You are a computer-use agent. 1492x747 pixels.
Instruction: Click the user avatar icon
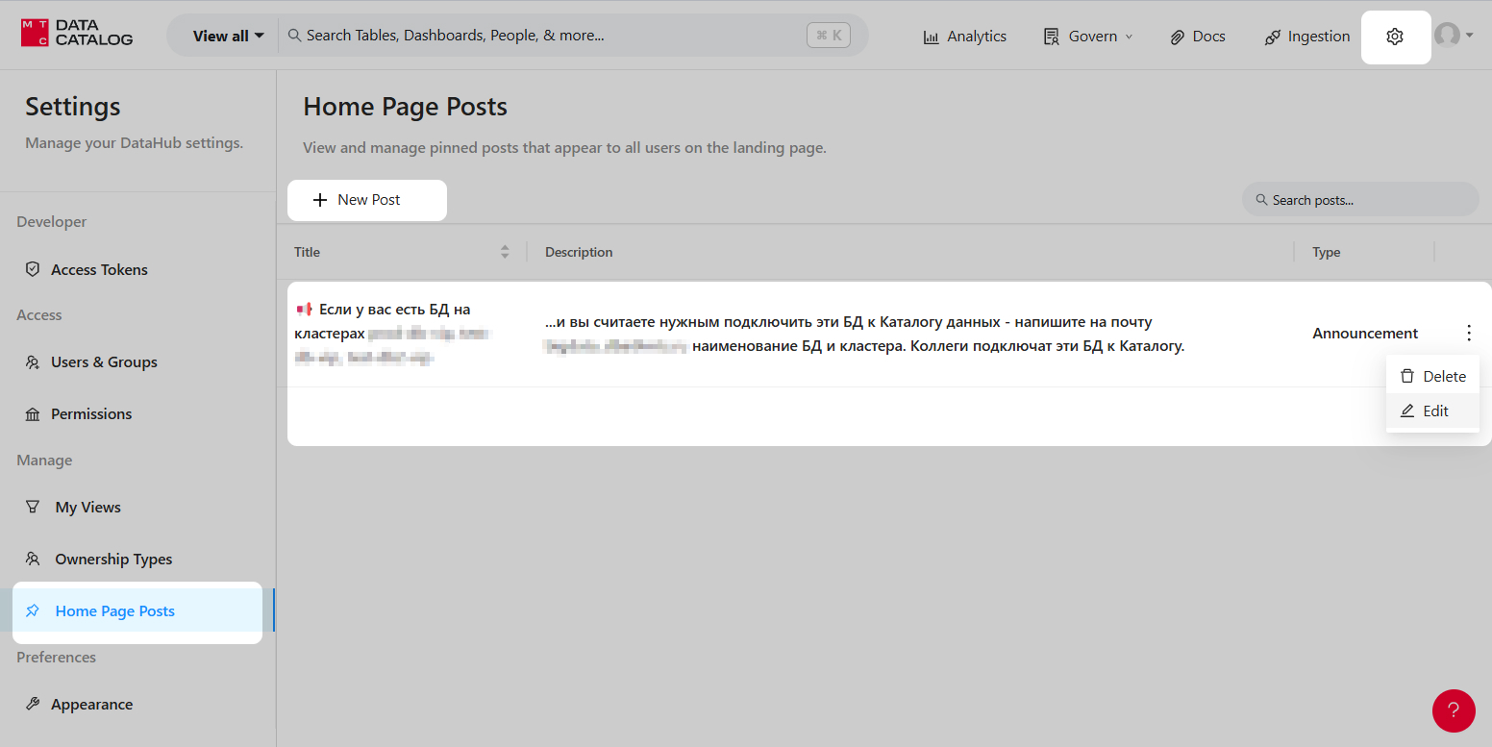tap(1446, 36)
